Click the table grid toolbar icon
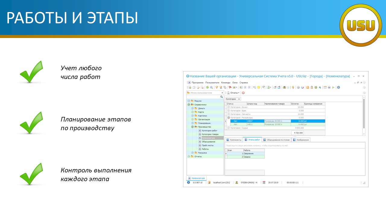The width and height of the screenshot is (386, 217). coord(325,87)
